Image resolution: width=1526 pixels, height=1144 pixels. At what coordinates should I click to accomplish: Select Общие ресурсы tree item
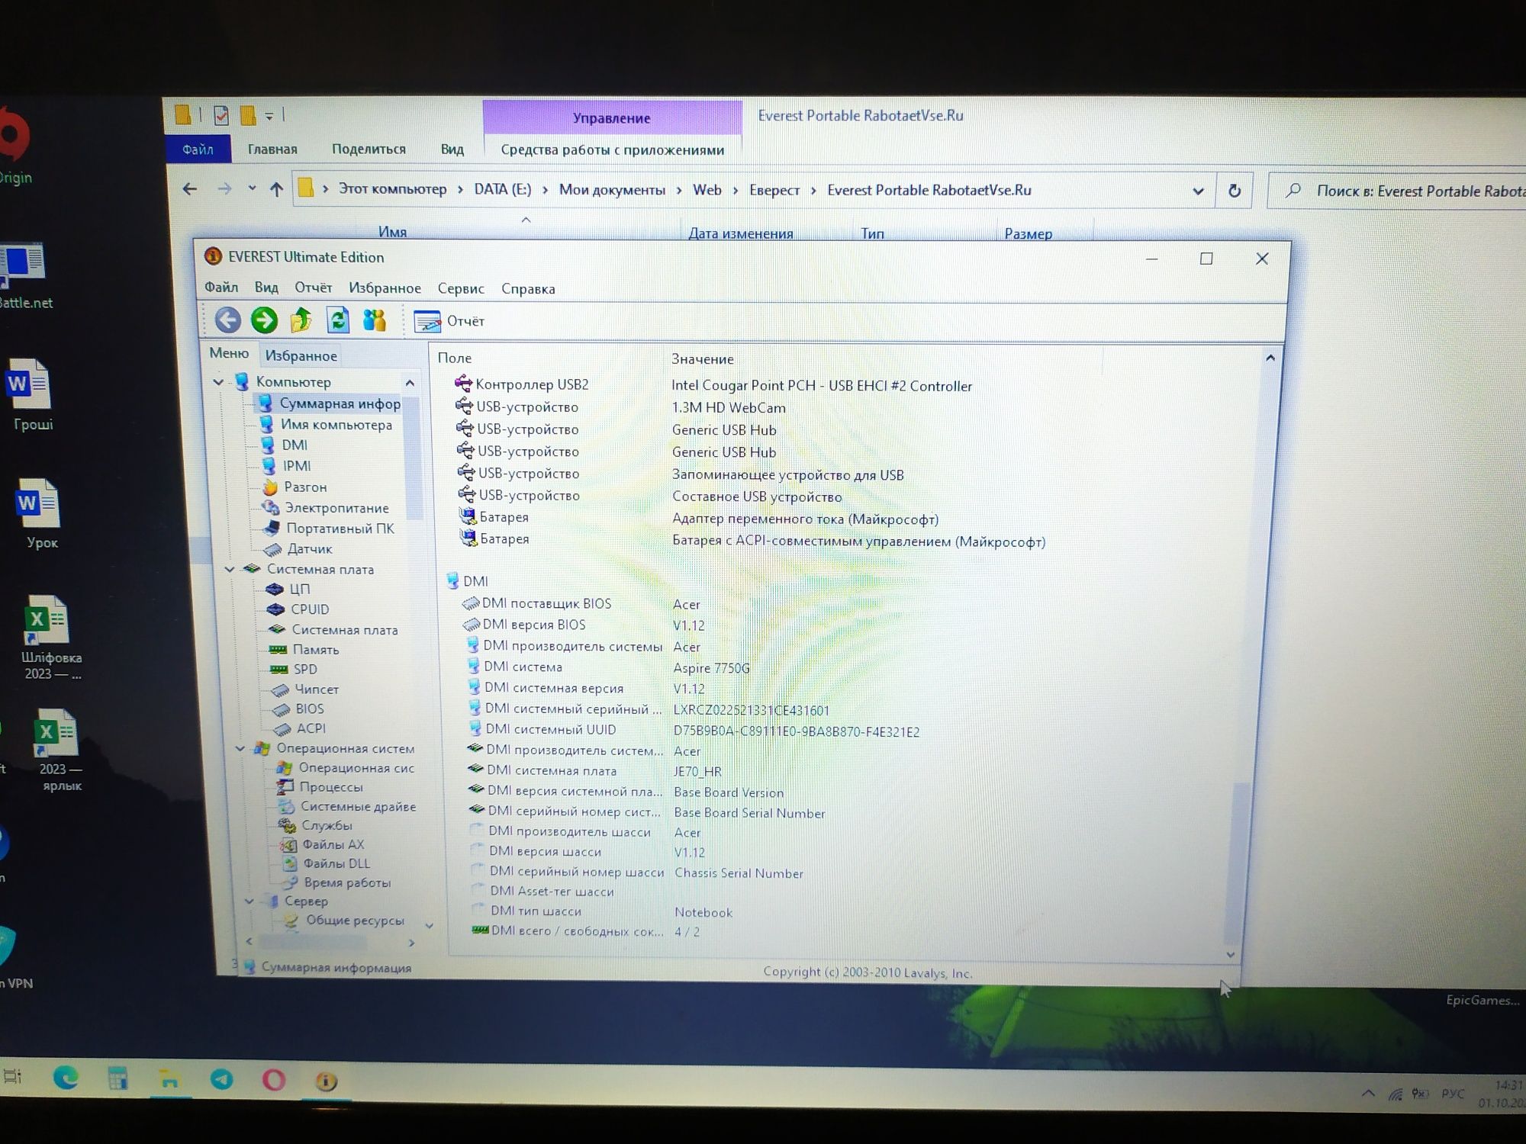point(344,921)
